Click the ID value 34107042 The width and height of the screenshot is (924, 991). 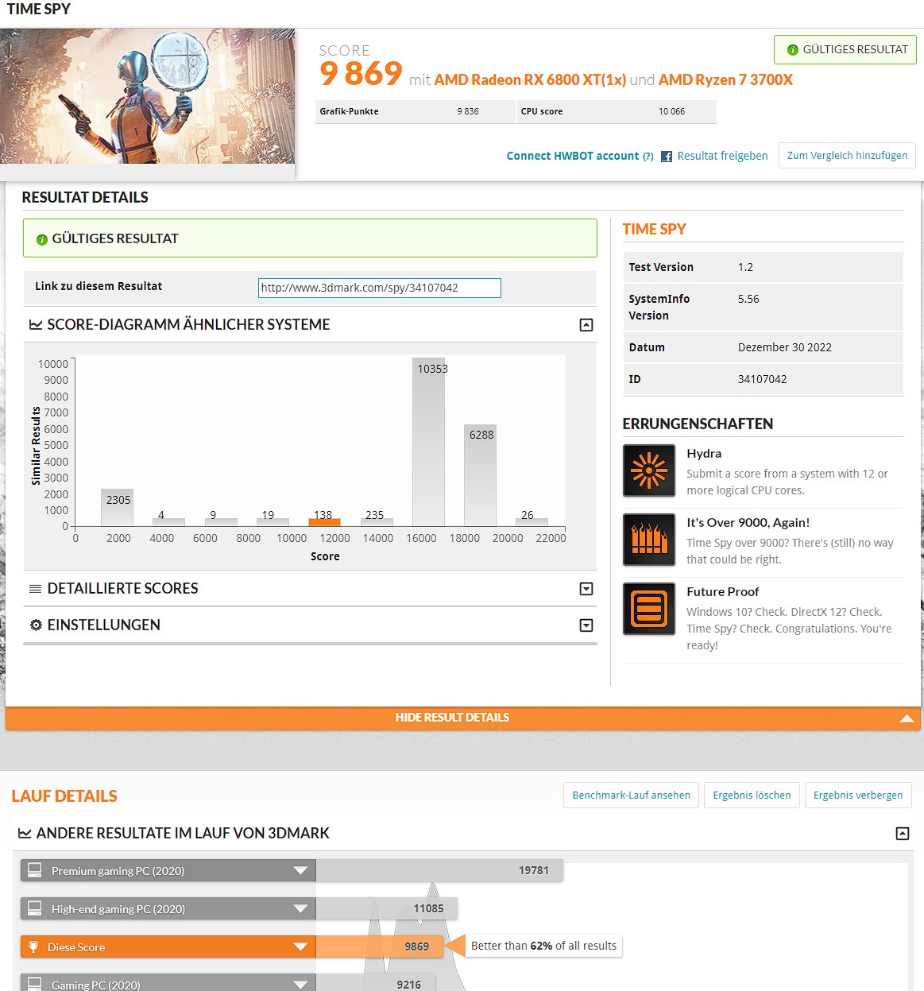pos(763,379)
